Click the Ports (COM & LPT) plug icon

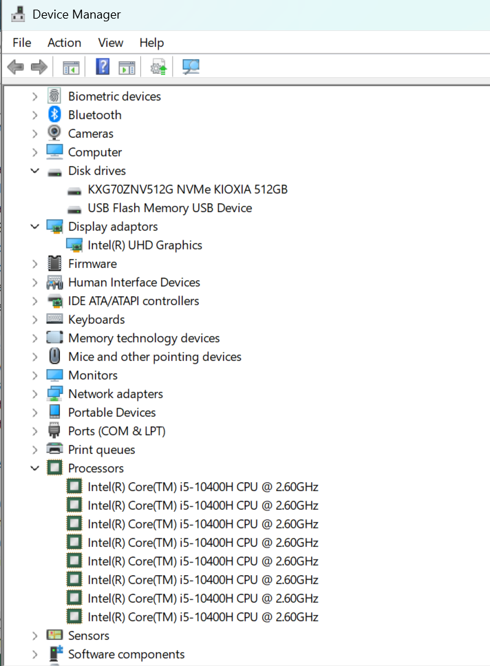54,430
